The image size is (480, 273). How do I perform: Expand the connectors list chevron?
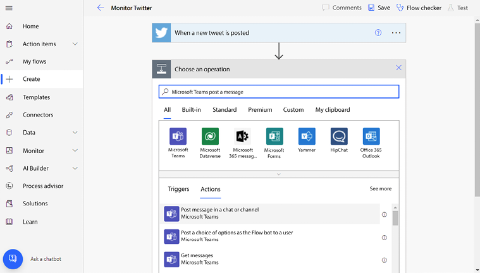coord(279,174)
